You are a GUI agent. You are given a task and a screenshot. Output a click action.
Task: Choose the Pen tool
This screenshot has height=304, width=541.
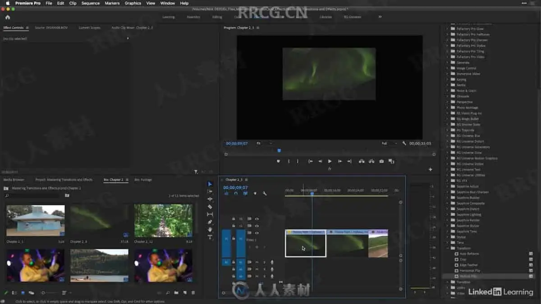(x=210, y=222)
